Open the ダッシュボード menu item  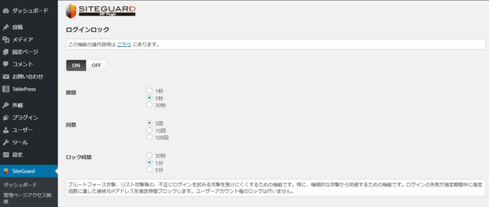pos(29,11)
